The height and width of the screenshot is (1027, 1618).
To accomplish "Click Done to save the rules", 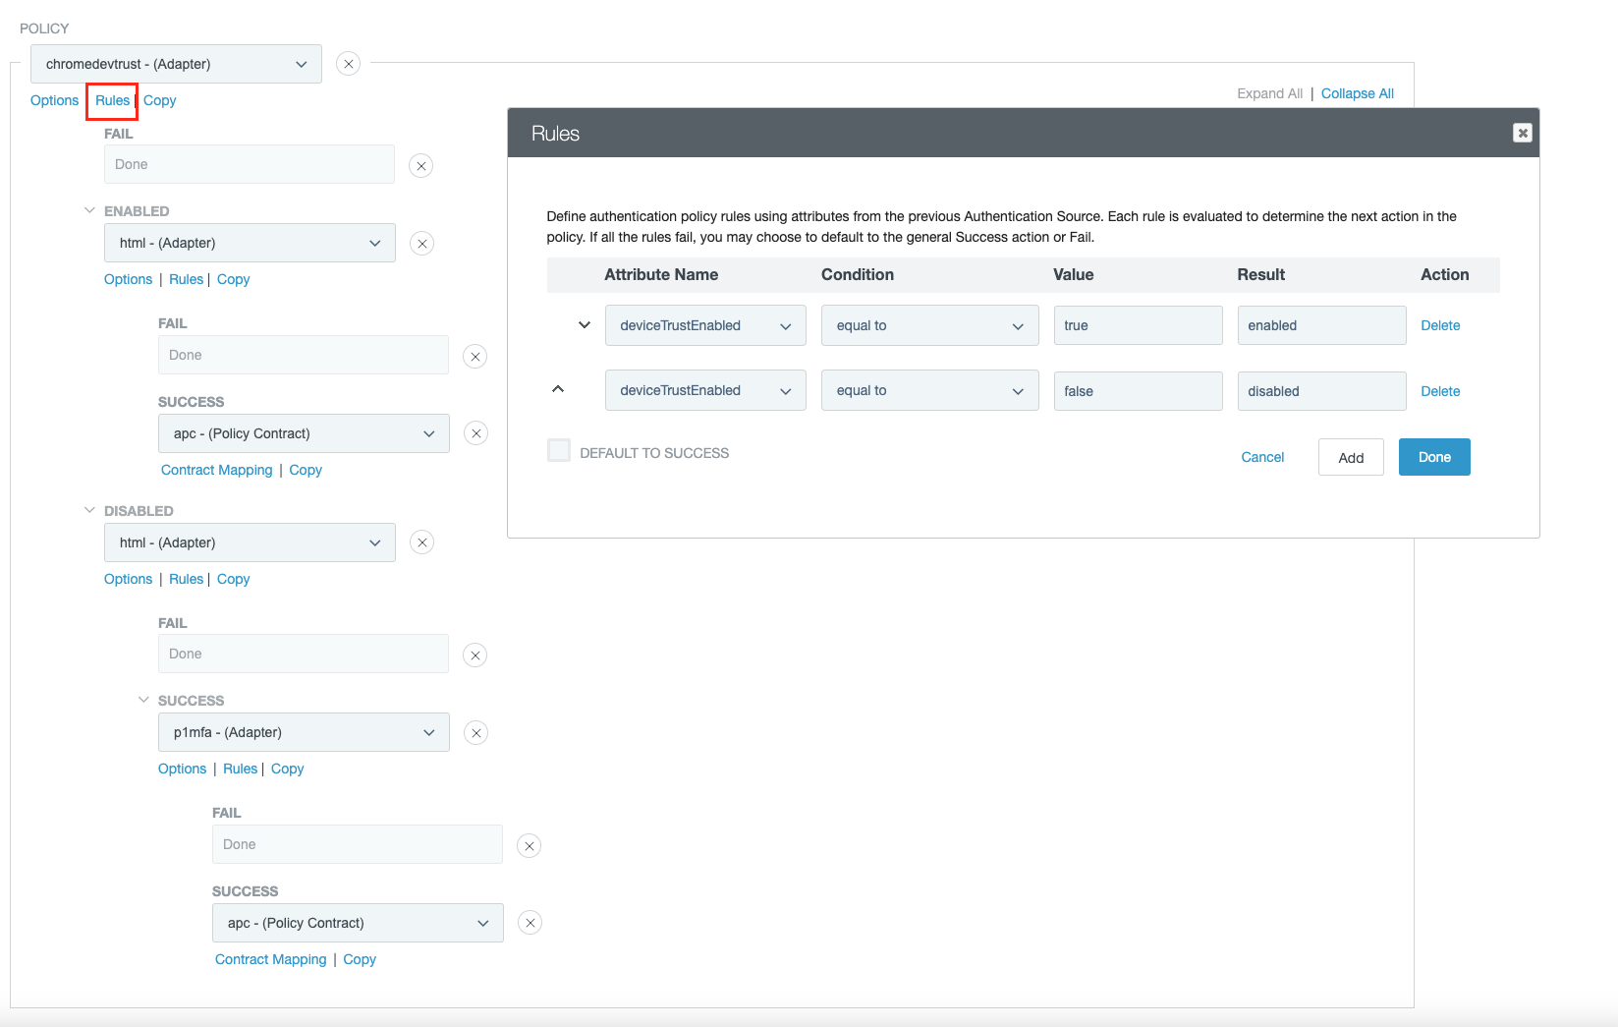I will coord(1433,456).
